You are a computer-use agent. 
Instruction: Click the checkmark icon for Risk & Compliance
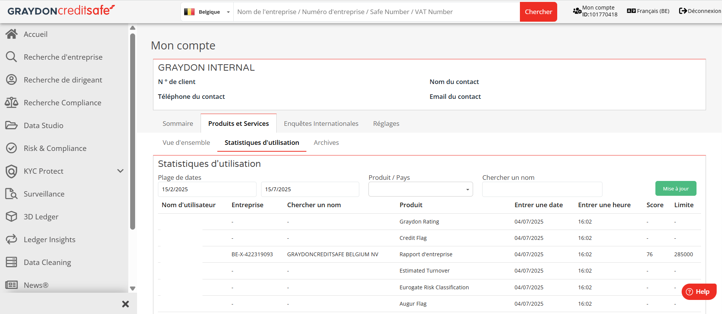(x=11, y=148)
